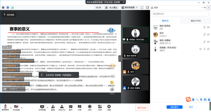Select the 嘉宾(4) tab
Image resolution: width=211 pixels, height=112 pixels.
coord(165,21)
